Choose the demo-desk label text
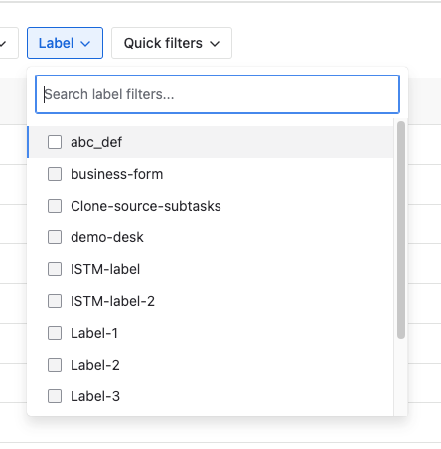This screenshot has width=441, height=449. [107, 237]
